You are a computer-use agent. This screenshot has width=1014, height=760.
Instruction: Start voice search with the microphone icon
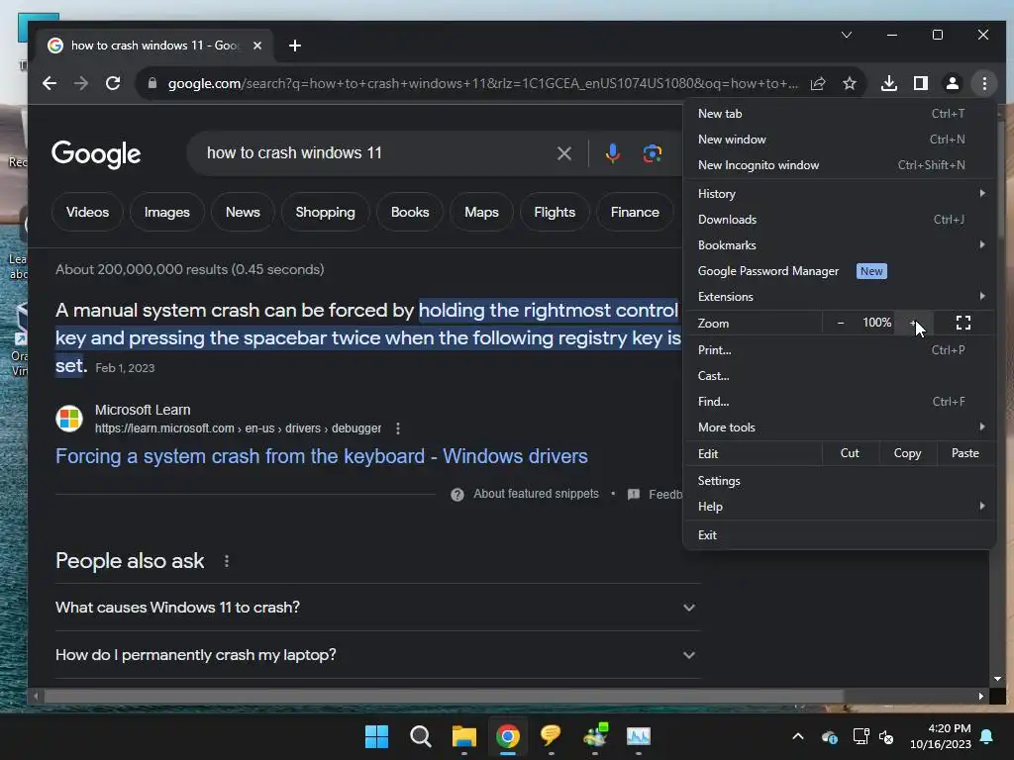coord(612,153)
